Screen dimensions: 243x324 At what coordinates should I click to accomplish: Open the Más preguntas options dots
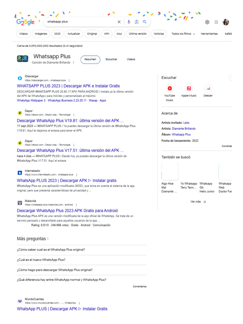tap(48, 239)
